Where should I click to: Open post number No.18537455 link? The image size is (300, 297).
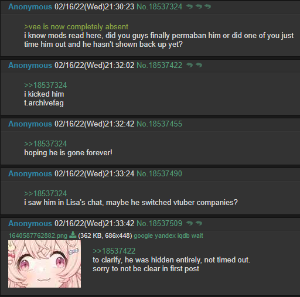point(159,124)
